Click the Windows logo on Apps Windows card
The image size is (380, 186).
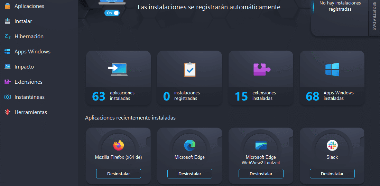(332, 70)
